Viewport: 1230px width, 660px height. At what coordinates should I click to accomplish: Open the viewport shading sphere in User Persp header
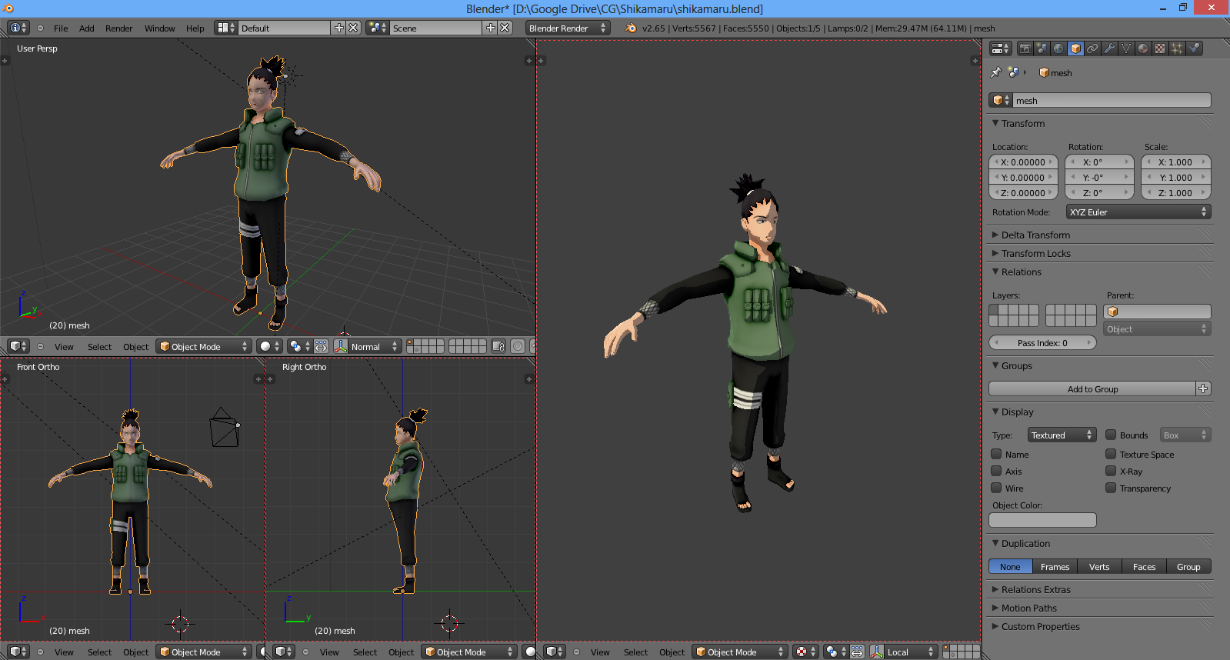click(x=270, y=347)
